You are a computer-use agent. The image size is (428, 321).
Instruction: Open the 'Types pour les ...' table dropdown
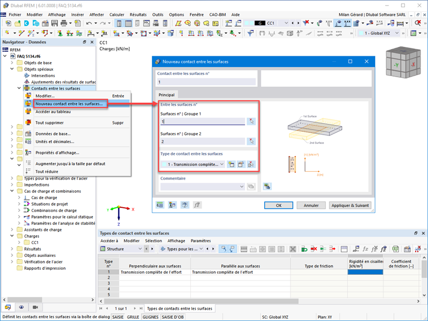(201, 249)
